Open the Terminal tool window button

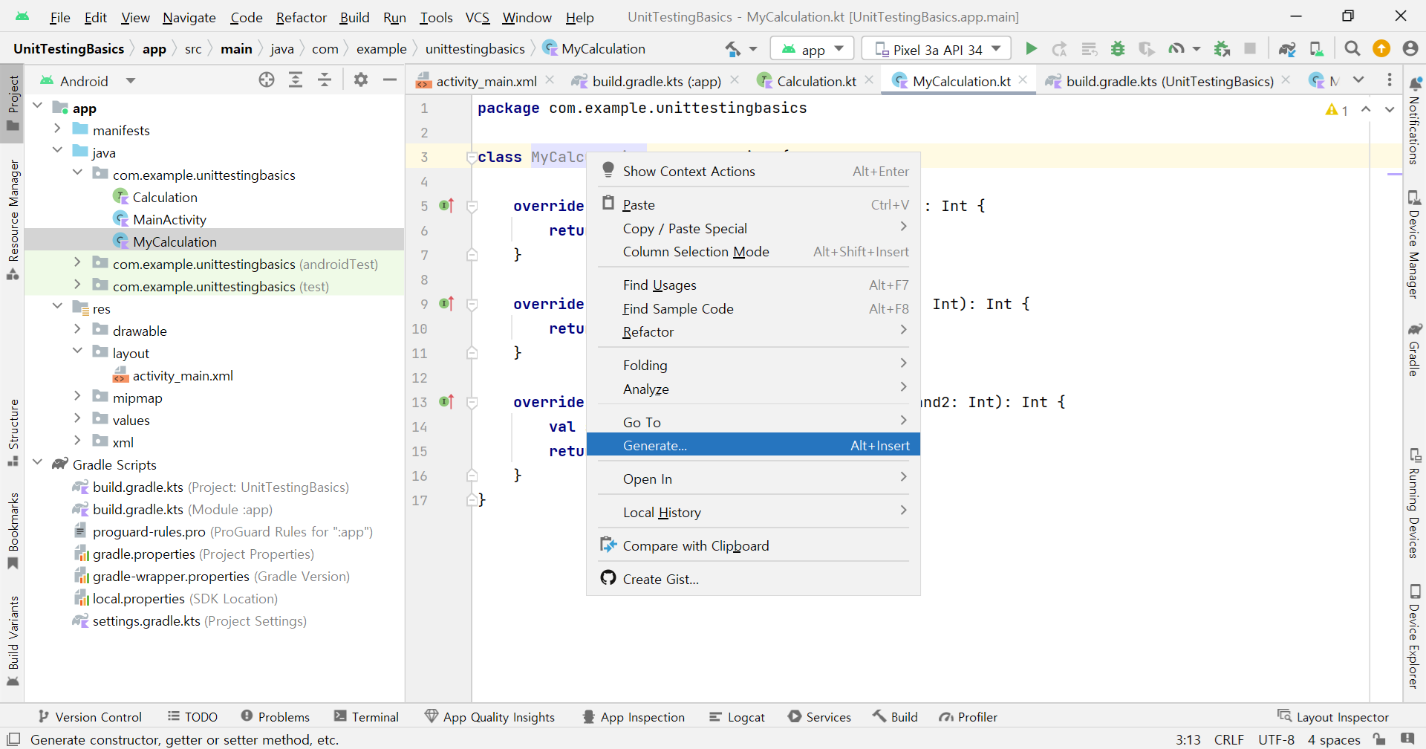tap(367, 716)
